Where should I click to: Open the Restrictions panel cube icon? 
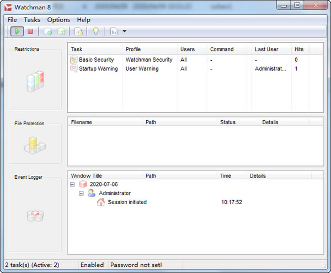pos(35,81)
